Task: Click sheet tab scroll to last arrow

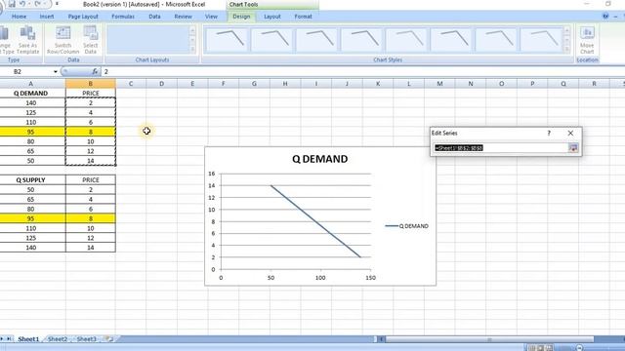Action: (9, 339)
